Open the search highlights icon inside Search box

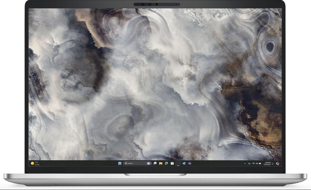149,163
